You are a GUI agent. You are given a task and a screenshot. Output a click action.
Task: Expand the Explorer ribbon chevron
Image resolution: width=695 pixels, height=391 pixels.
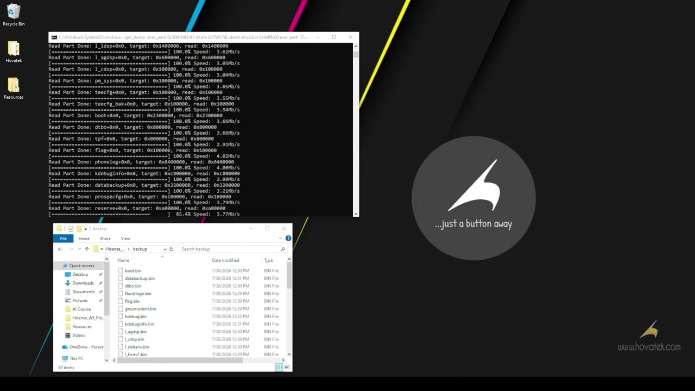tap(281, 238)
